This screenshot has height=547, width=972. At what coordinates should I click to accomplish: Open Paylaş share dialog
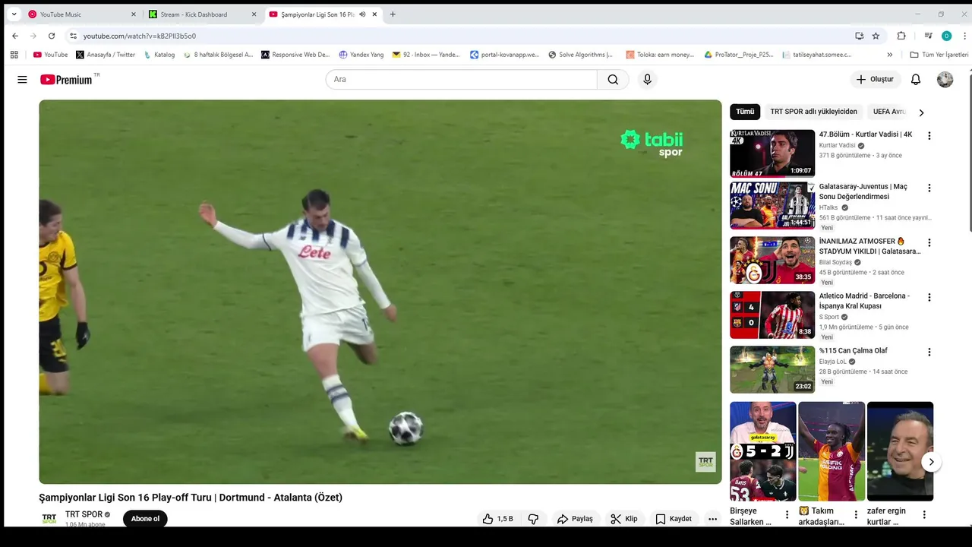click(x=575, y=519)
